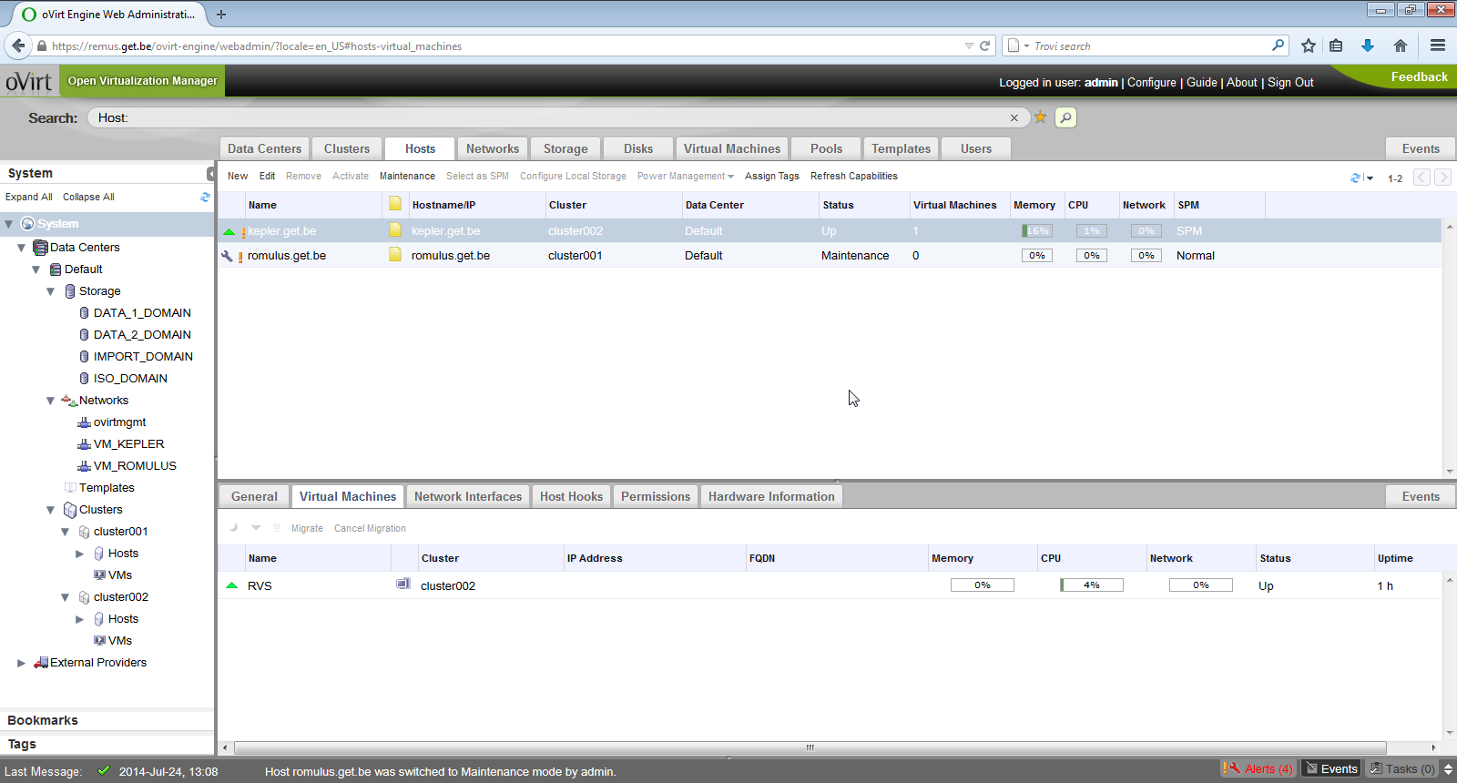Screen dimensions: 1457x783
Task: Open the Power Management dropdown
Action: pyautogui.click(x=685, y=177)
